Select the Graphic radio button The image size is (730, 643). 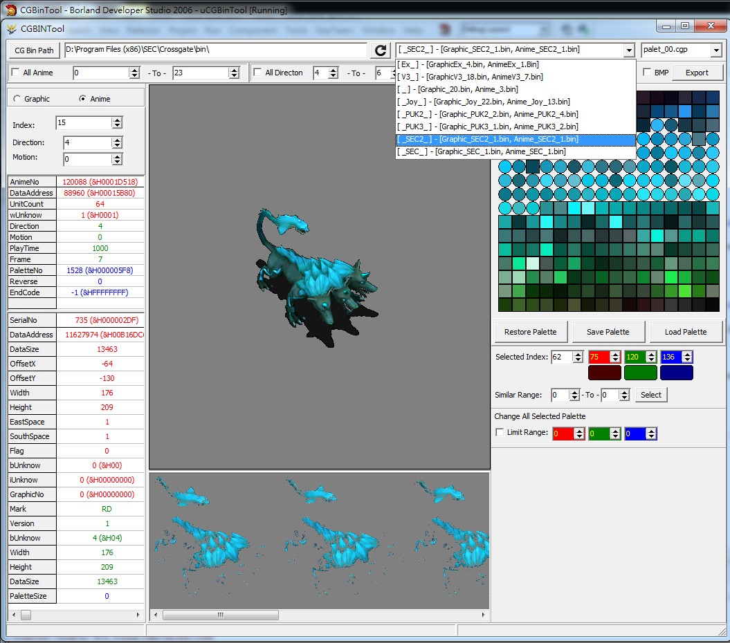[17, 99]
